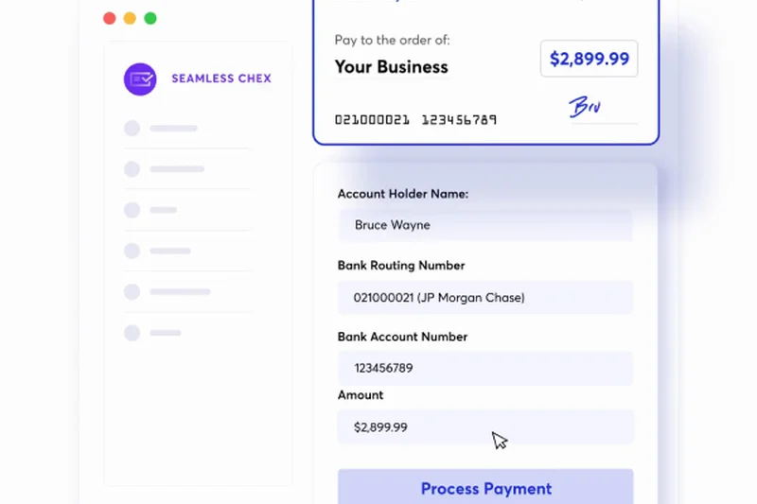Click the $2,899.99 amount box on check
Screen dimensions: 757x504
[x=589, y=59]
